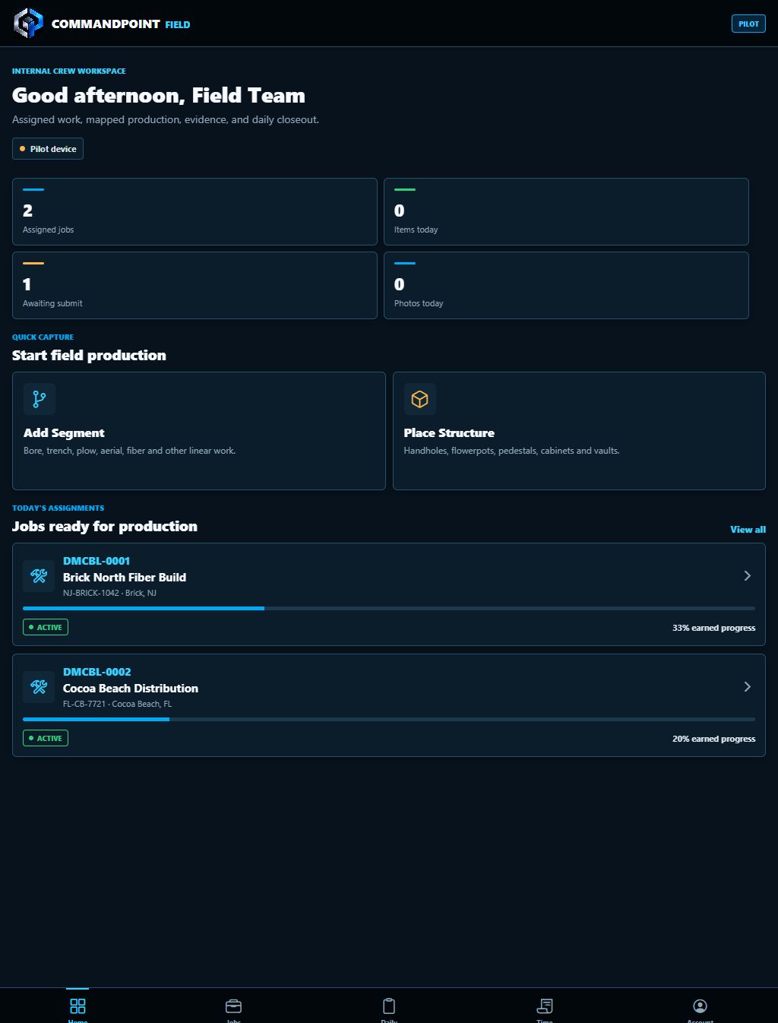
Task: Click 20% earned progress label
Action: tap(713, 739)
